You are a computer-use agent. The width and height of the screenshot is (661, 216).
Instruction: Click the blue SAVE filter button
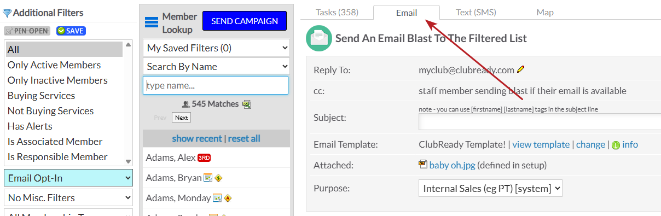[x=71, y=31]
